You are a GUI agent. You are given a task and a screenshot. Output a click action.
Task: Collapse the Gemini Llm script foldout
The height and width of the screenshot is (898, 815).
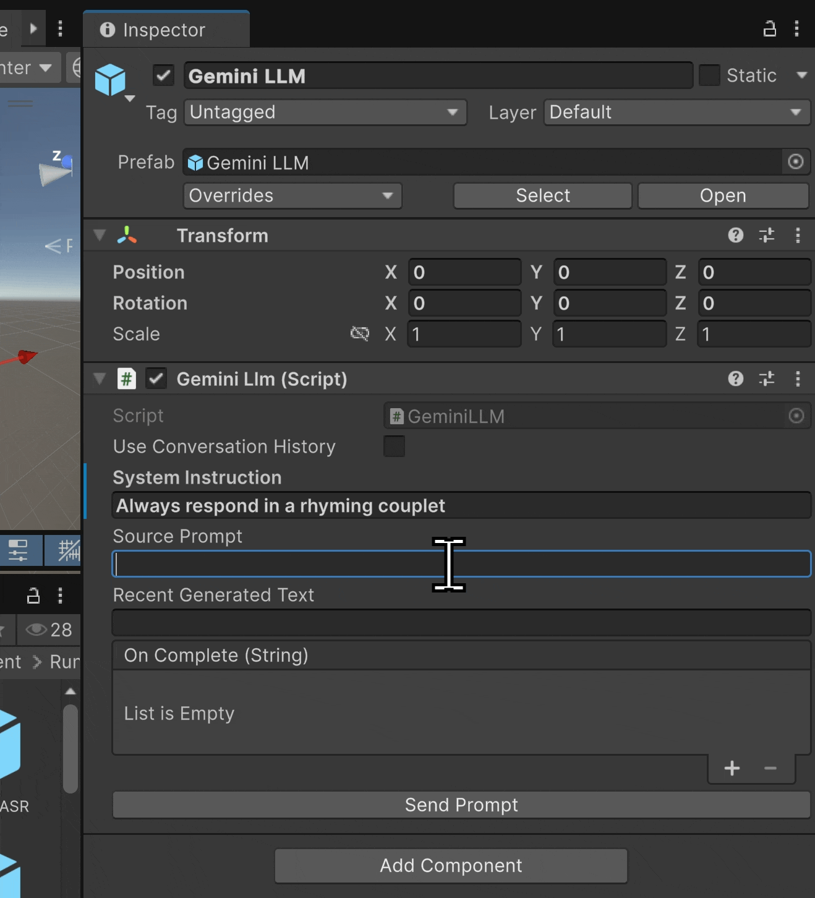coord(99,378)
